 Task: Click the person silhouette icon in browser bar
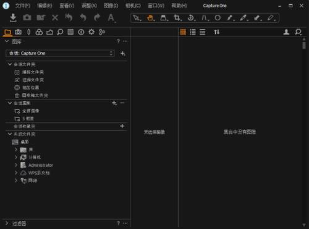coord(286,32)
